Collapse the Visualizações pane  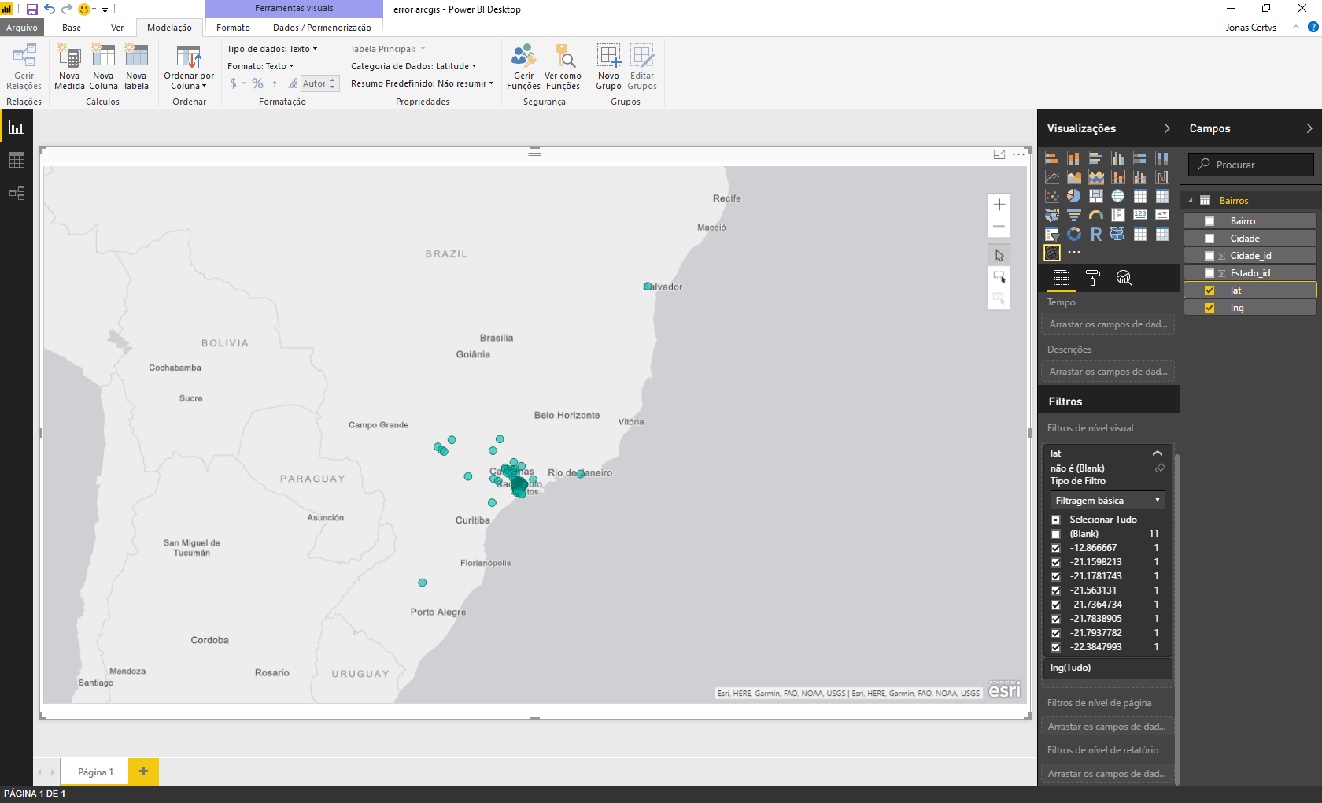pyautogui.click(x=1166, y=128)
